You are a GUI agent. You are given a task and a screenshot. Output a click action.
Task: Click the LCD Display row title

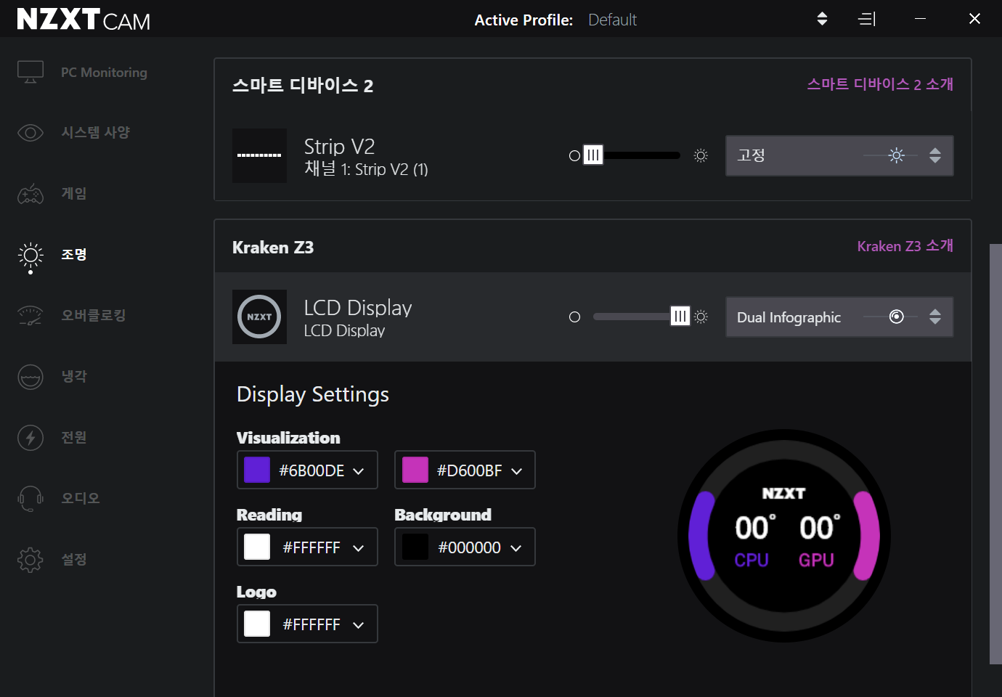358,308
